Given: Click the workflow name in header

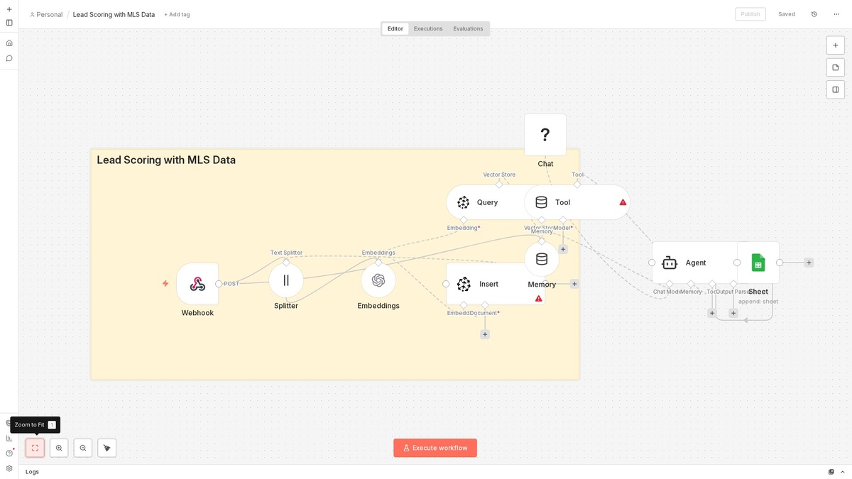Looking at the screenshot, I should coord(114,14).
